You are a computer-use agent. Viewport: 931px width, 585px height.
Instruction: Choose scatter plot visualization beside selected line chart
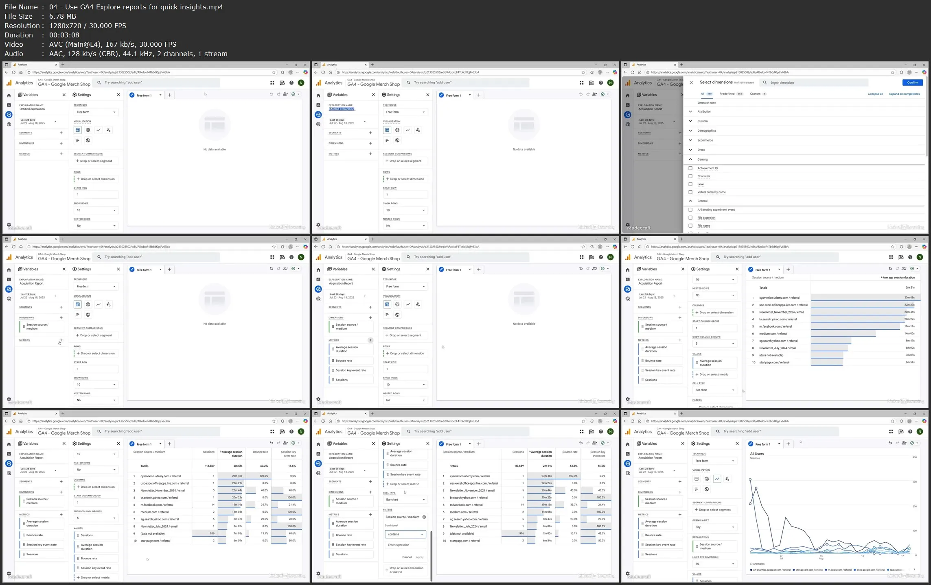[x=727, y=479]
